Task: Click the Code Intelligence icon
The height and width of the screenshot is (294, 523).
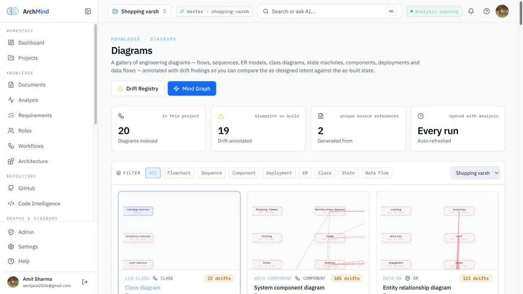Action: [11, 204]
